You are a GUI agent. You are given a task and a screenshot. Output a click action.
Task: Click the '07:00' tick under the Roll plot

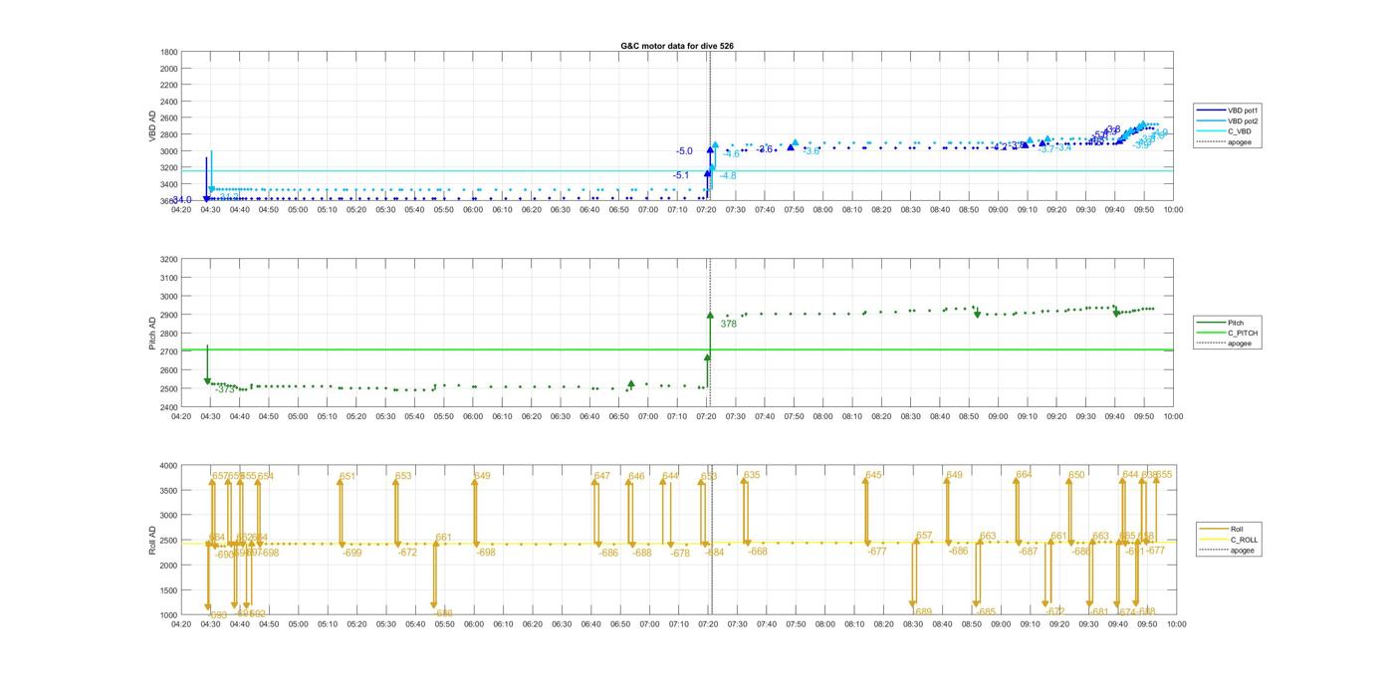(x=648, y=624)
